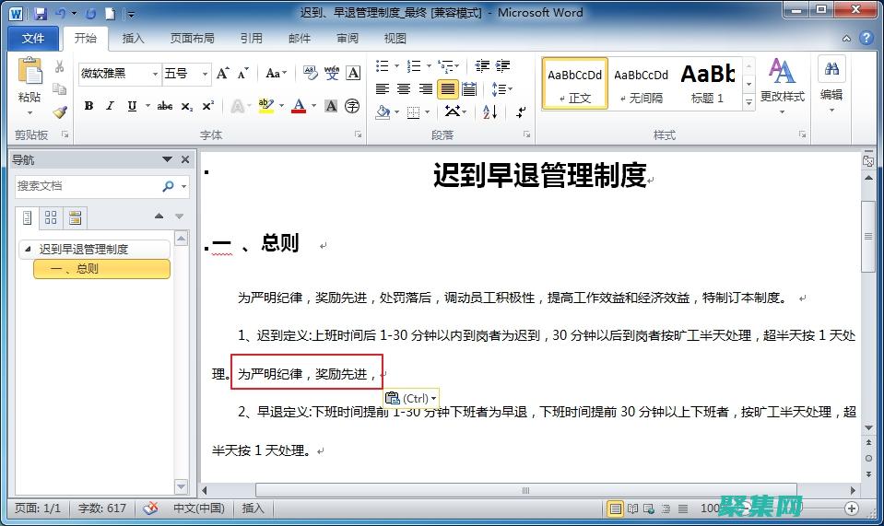Screen dimensions: 884x526
Task: Click the Shading paint bucket icon
Action: click(x=383, y=112)
